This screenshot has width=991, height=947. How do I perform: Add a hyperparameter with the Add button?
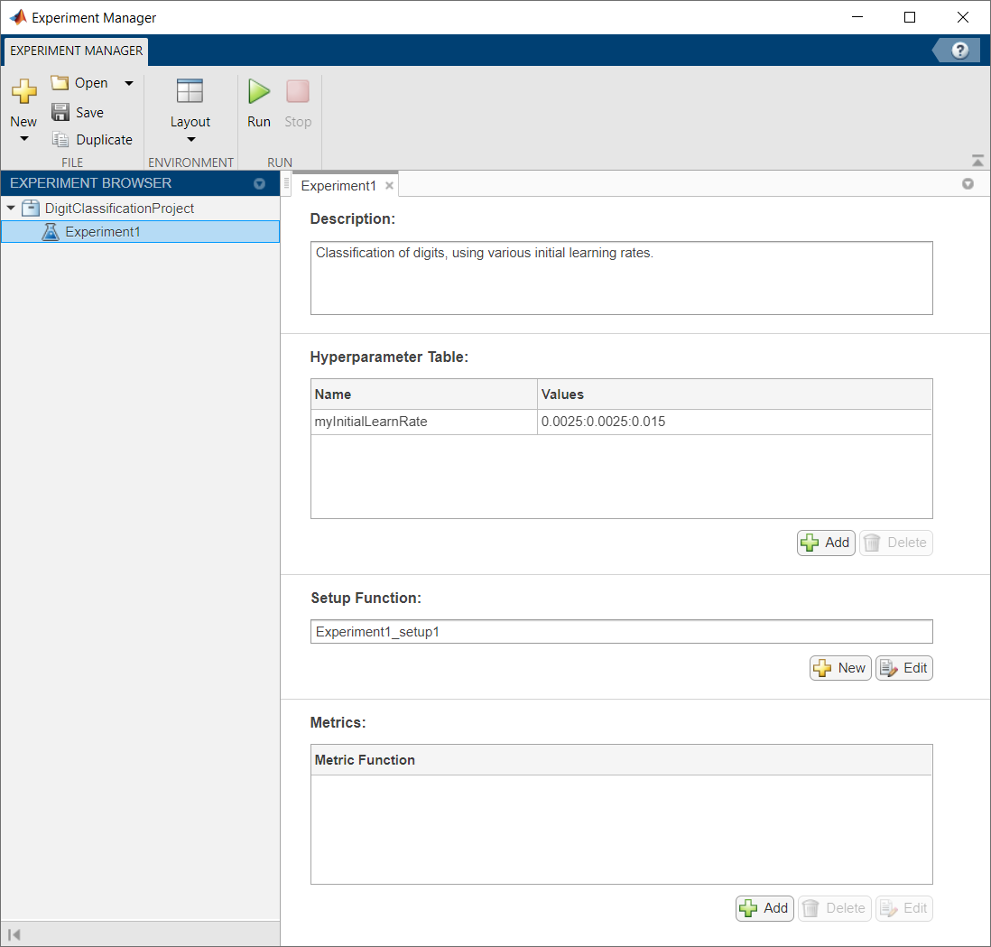click(x=826, y=543)
